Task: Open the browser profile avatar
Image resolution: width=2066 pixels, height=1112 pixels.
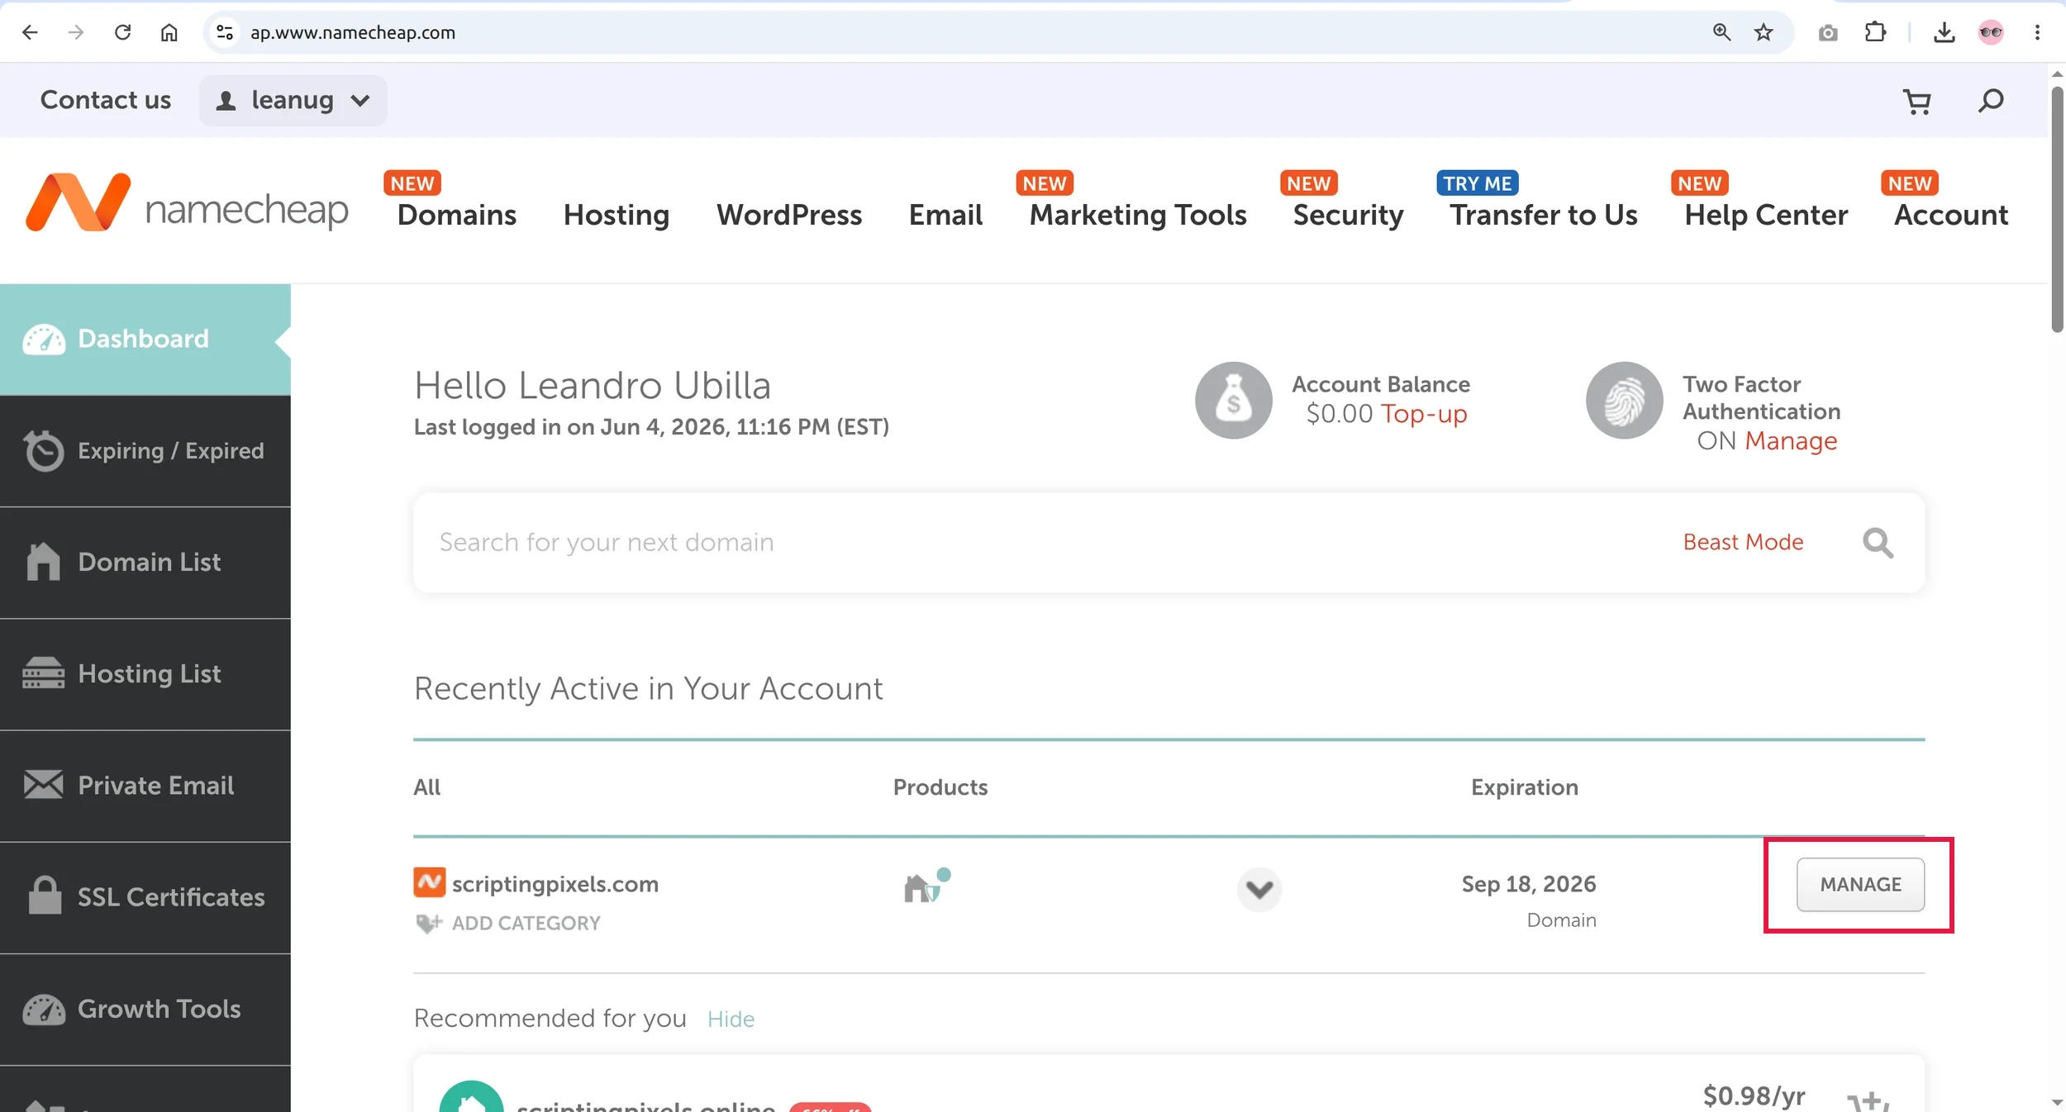Action: coord(1991,32)
